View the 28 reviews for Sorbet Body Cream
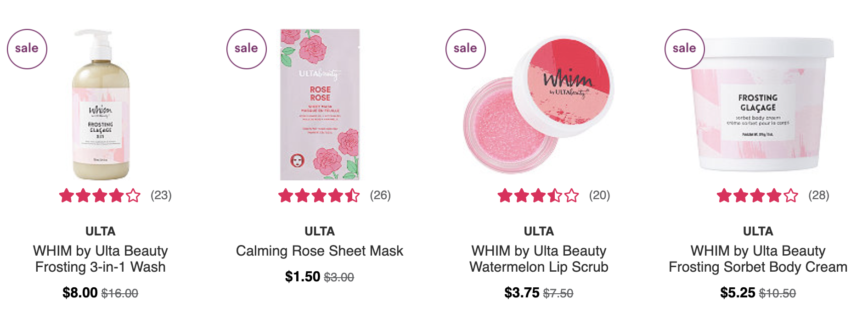The height and width of the screenshot is (324, 868). [819, 196]
